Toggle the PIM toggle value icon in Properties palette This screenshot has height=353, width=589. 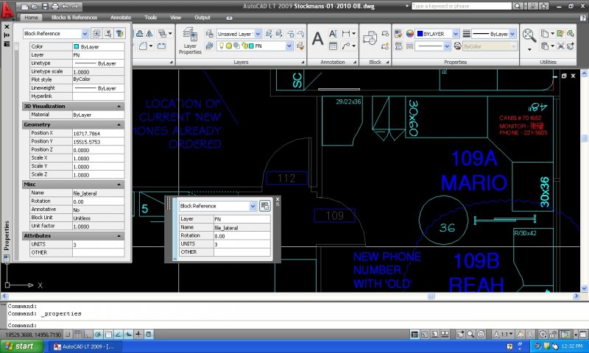pos(97,33)
